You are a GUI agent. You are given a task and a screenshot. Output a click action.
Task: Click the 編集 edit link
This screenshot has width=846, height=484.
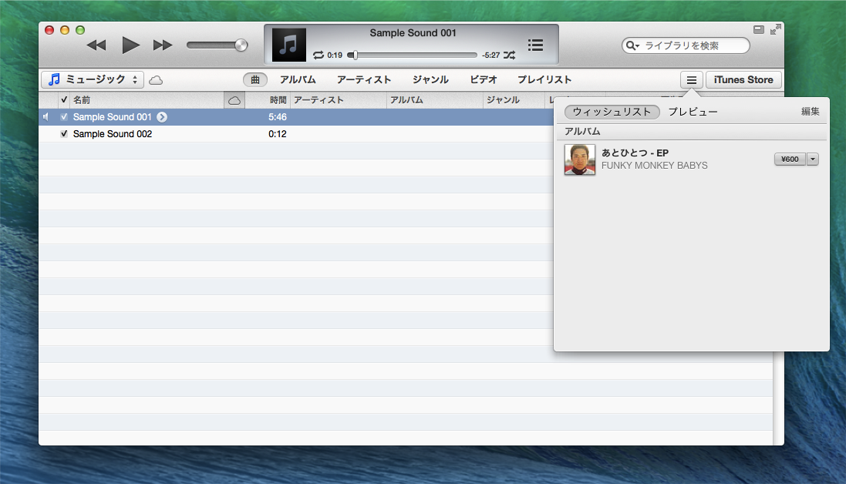810,112
